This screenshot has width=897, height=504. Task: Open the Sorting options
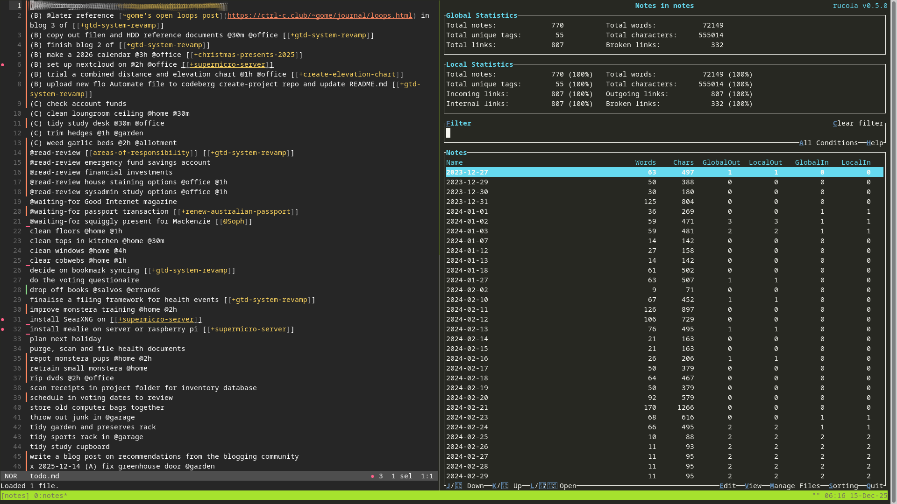[x=843, y=486]
